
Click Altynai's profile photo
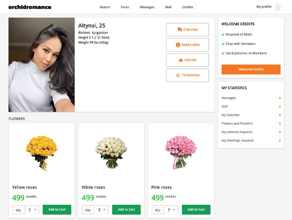point(41,65)
